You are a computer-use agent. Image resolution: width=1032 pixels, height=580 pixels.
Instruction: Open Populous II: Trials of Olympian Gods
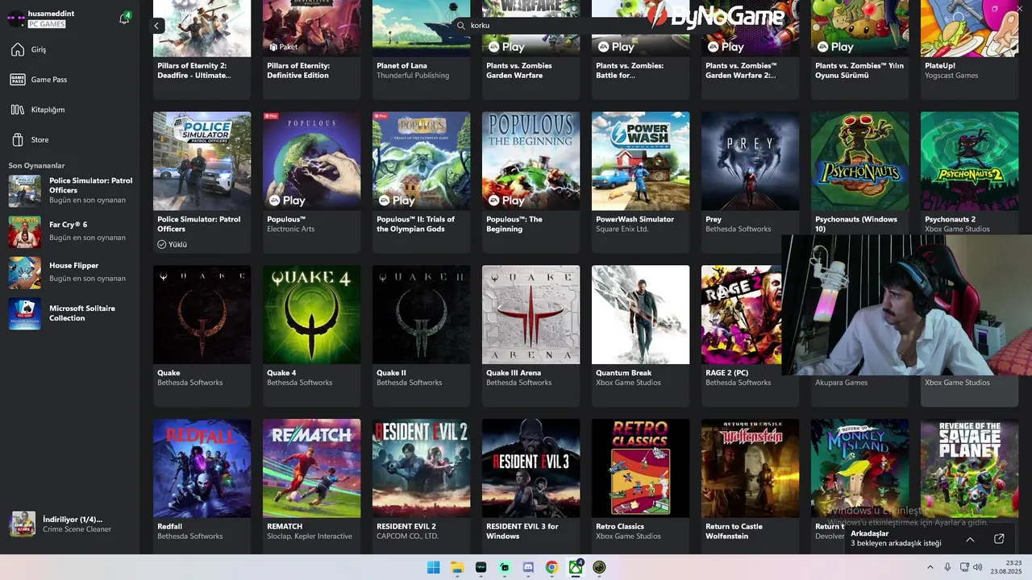421,182
